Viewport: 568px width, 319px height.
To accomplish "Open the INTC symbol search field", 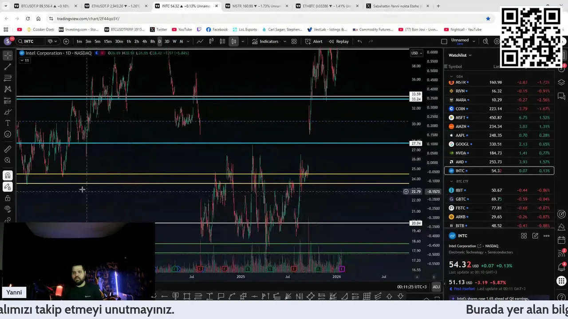I will pyautogui.click(x=30, y=41).
